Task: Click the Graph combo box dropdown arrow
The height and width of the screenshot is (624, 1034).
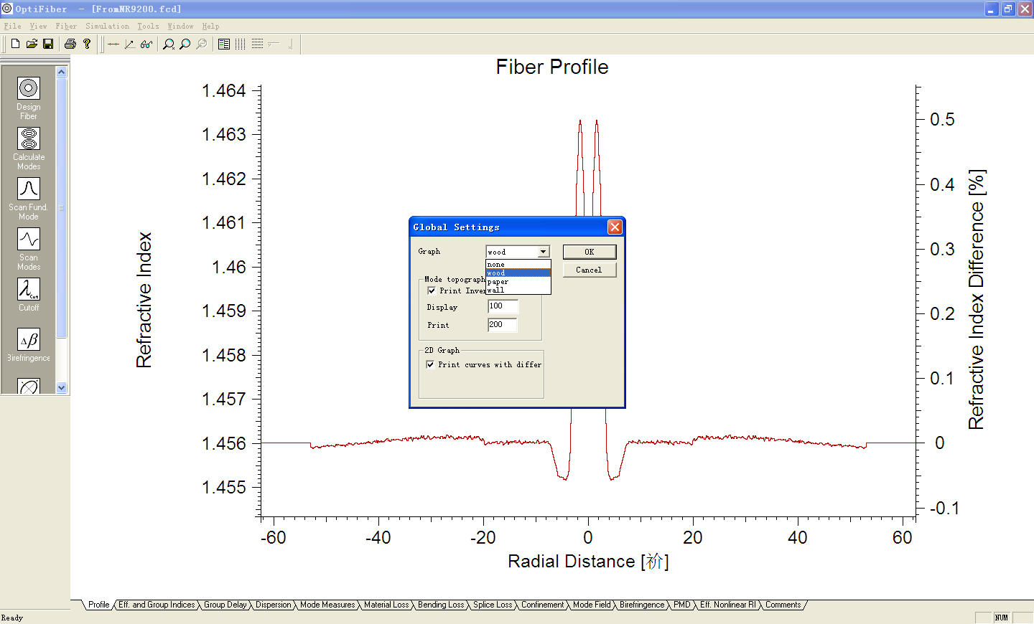Action: (x=544, y=252)
